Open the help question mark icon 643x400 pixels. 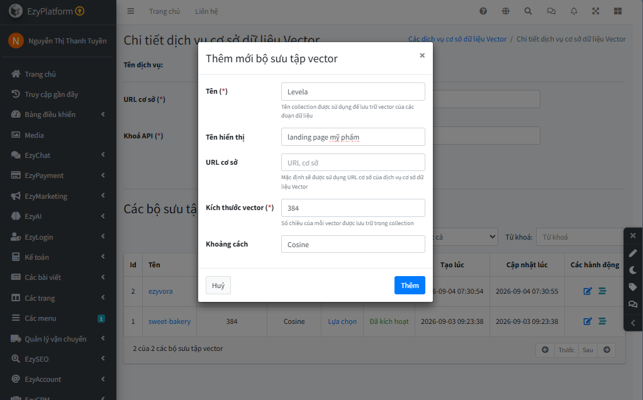click(x=483, y=11)
